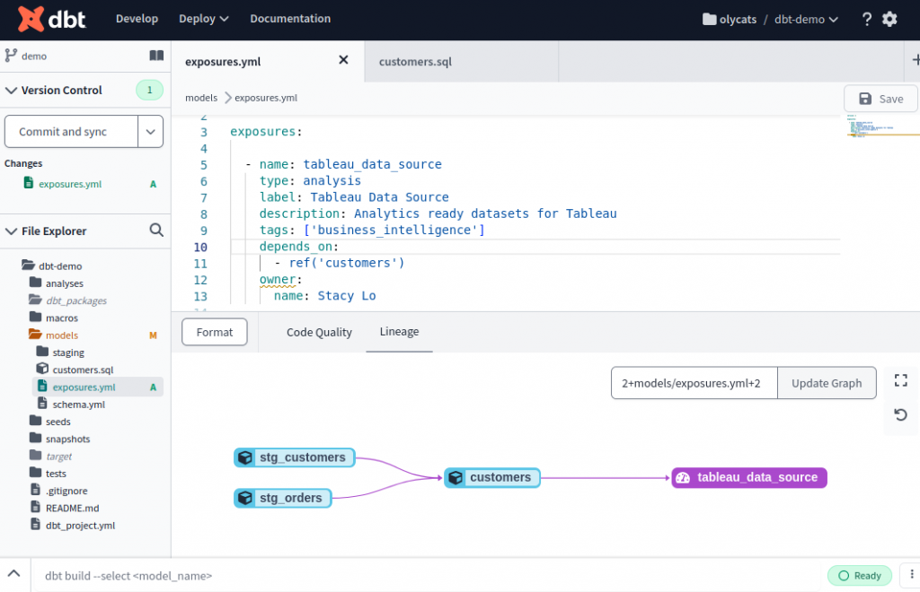Click the stg_orders node cube icon

245,498
